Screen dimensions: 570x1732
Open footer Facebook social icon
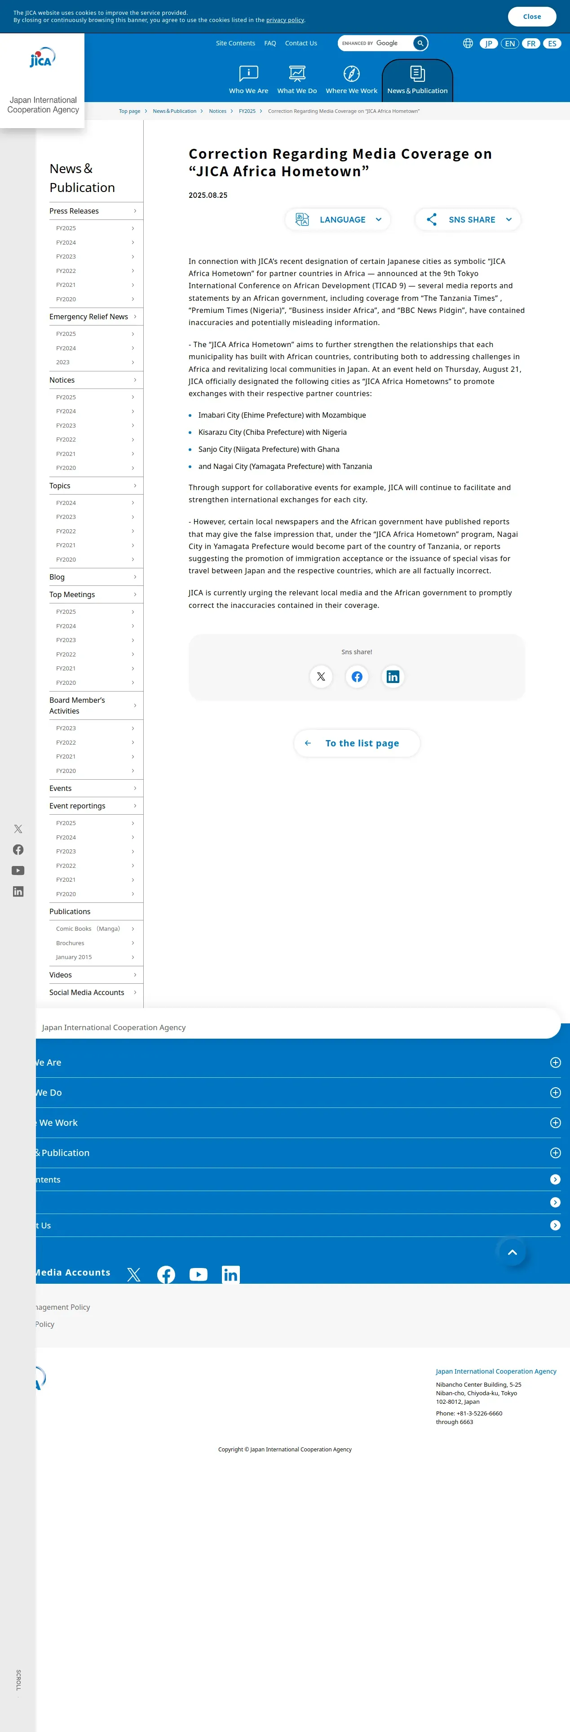[x=166, y=1274]
